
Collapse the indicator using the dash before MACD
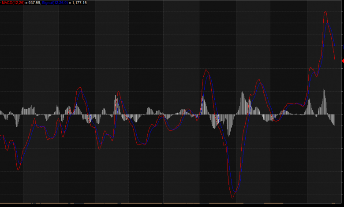(x=1, y=3)
